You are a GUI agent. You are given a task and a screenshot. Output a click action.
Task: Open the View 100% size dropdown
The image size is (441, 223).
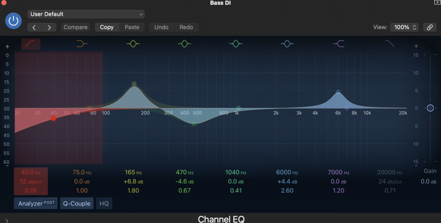[x=404, y=27]
